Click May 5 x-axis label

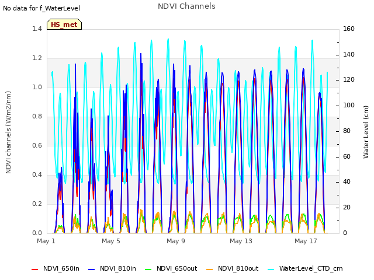coord(111,241)
